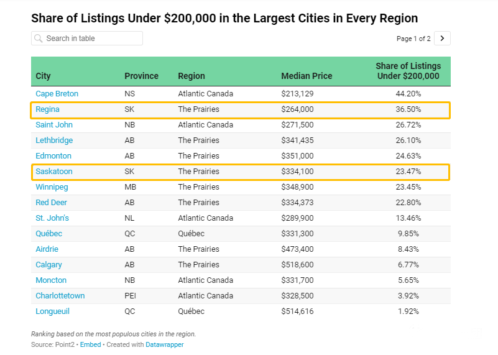Open the Regina city link
498x355 pixels.
coord(47,109)
